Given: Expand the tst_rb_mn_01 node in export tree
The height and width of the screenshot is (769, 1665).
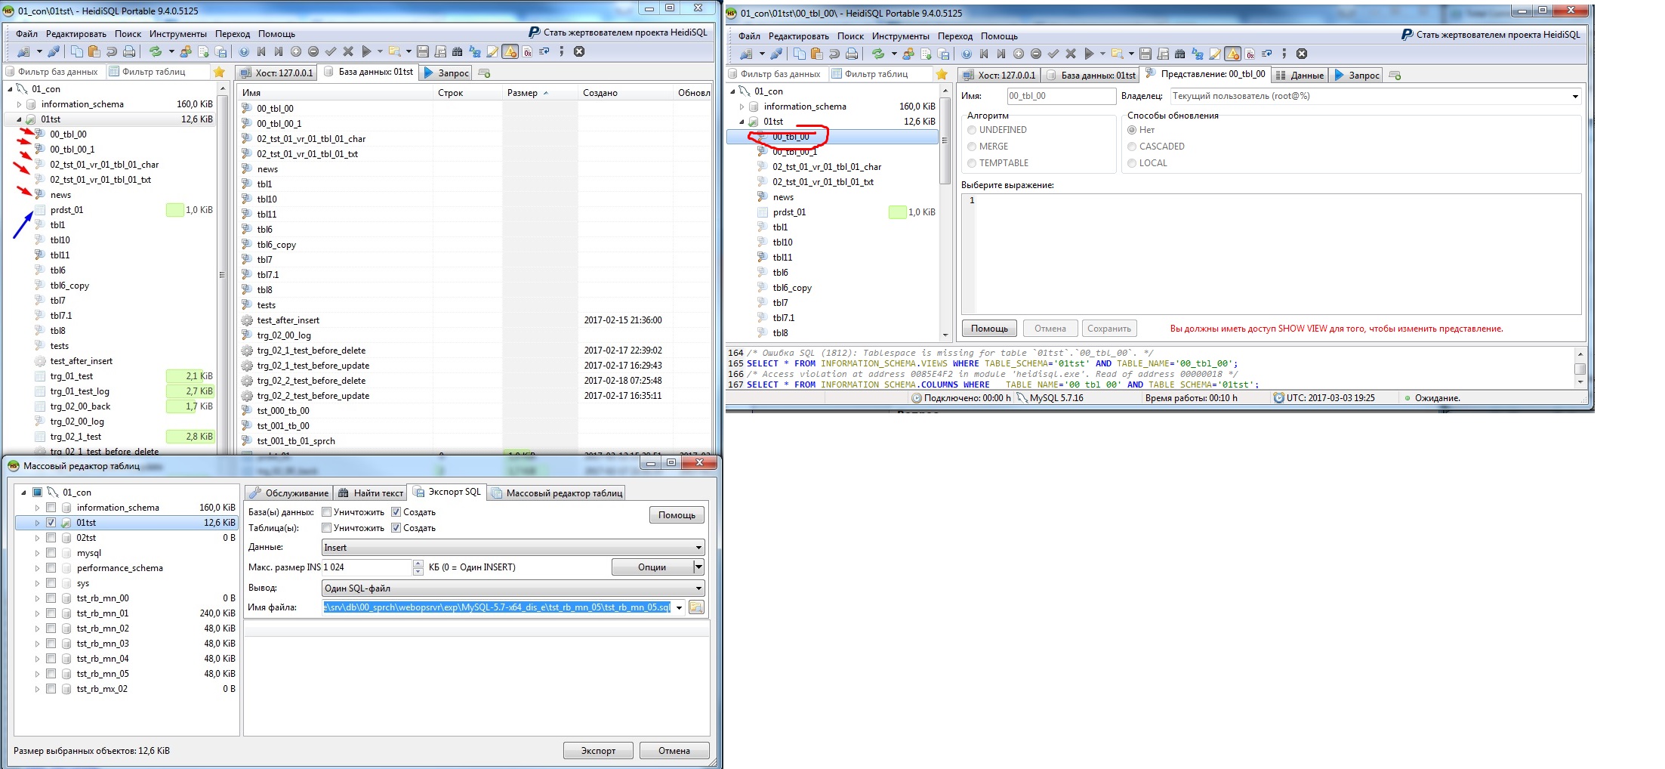Looking at the screenshot, I should (37, 613).
